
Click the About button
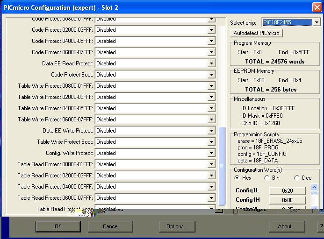[x=287, y=226]
